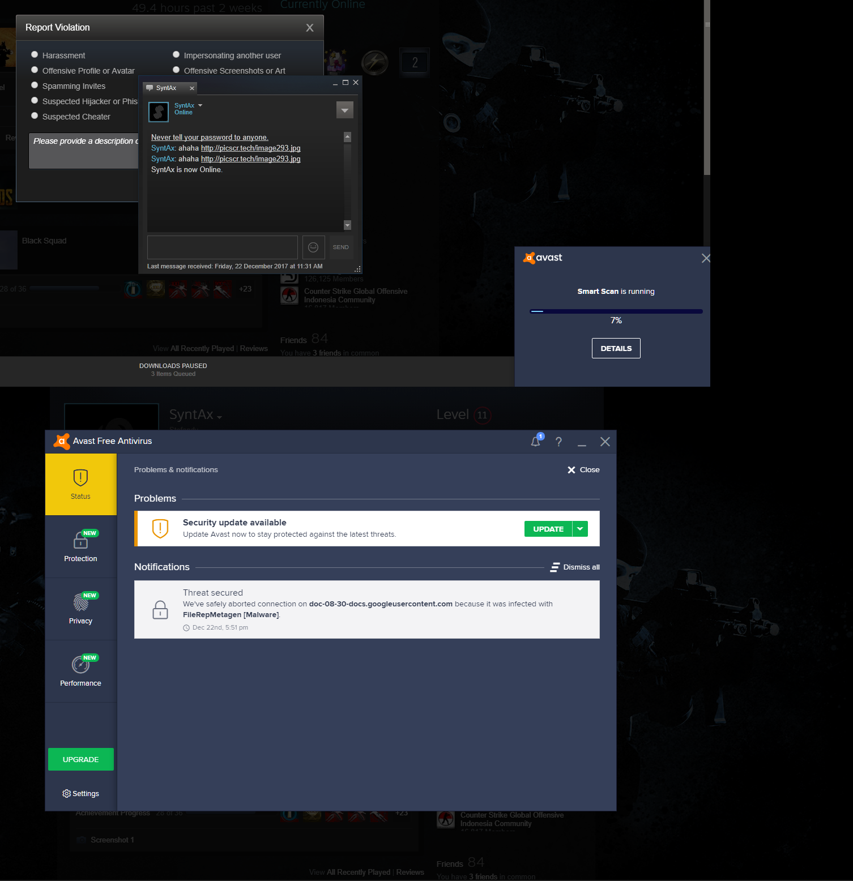Click Update for security update
Image resolution: width=853 pixels, height=881 pixels.
tap(548, 529)
